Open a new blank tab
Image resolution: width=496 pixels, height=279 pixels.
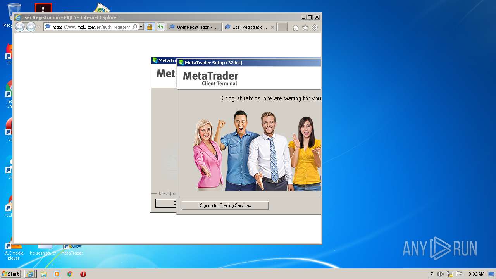(x=282, y=27)
